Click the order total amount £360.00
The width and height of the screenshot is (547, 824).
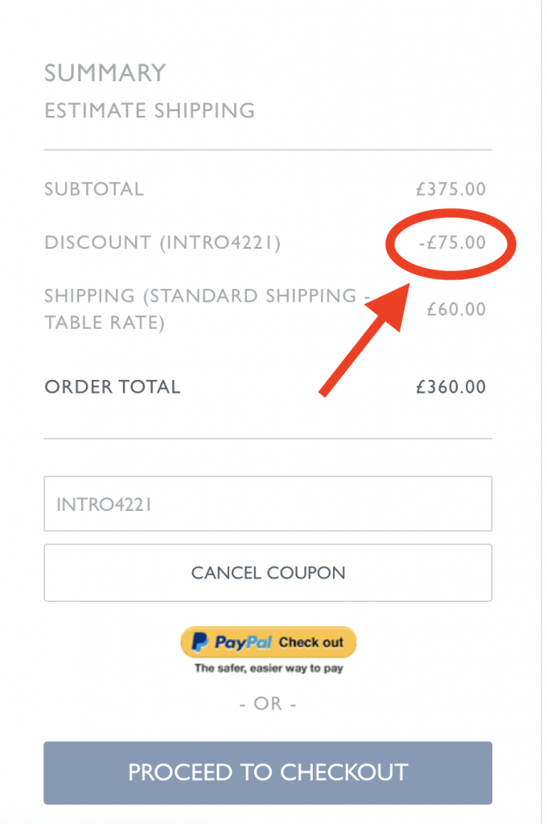(450, 387)
